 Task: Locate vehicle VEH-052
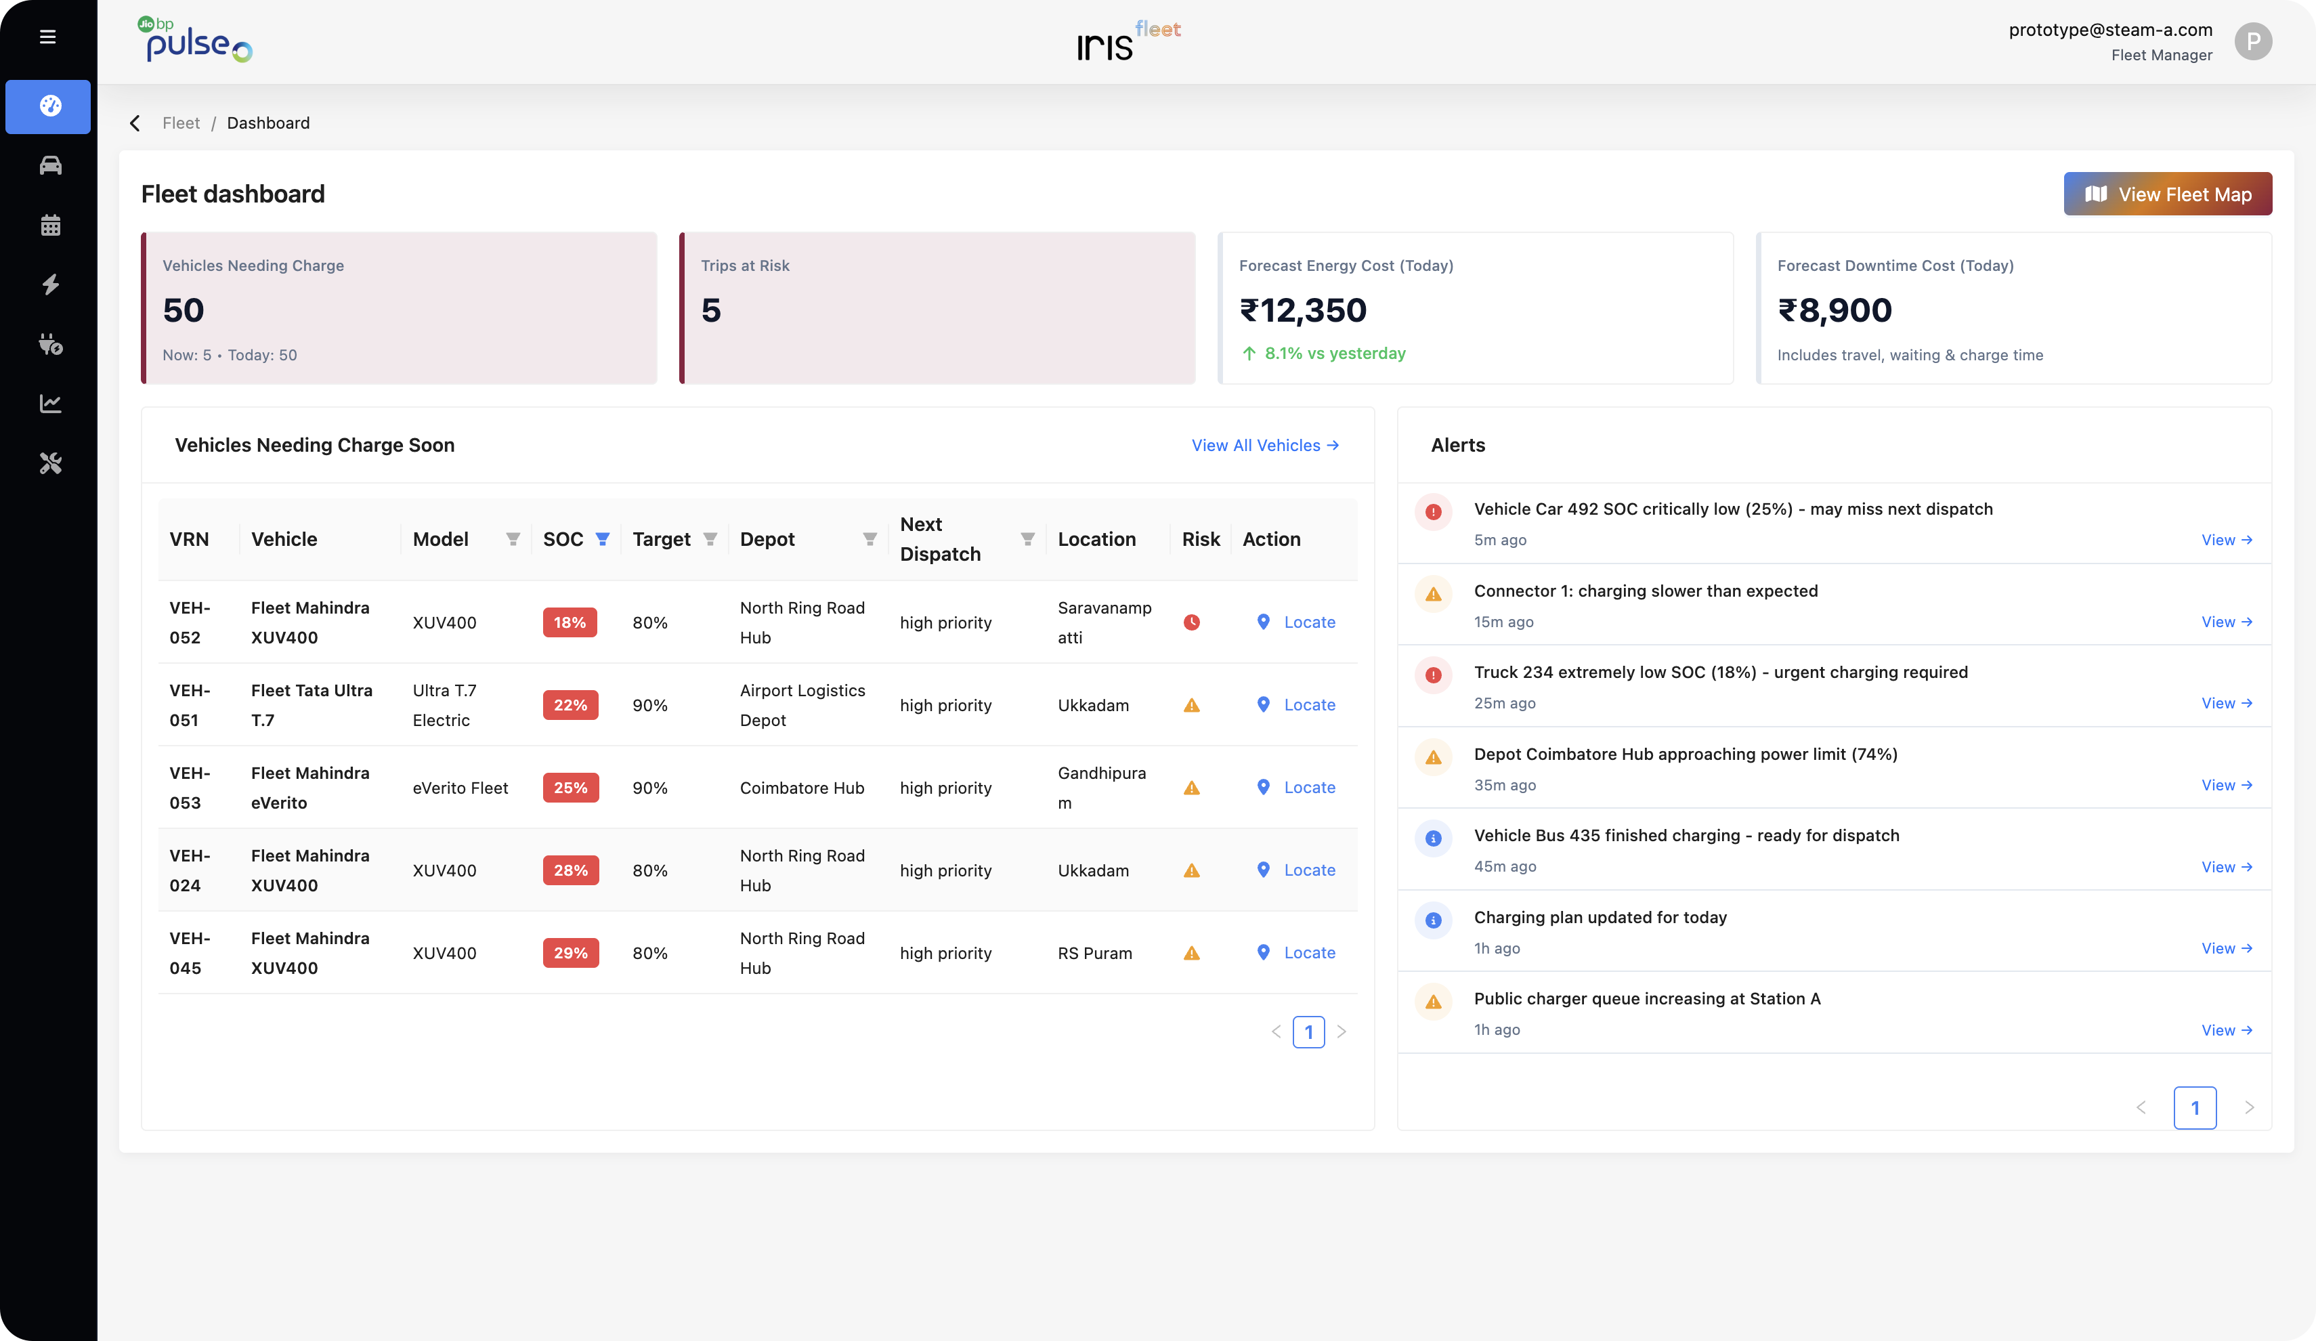click(1296, 622)
